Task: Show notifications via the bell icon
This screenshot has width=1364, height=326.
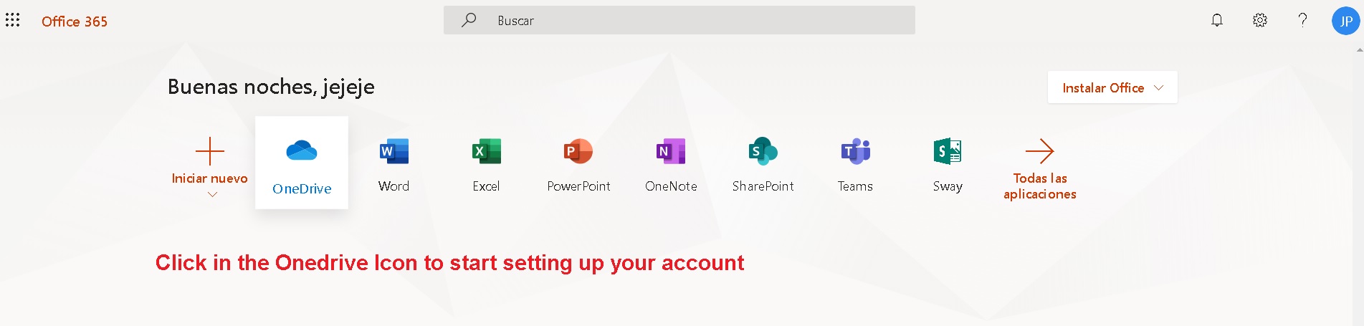Action: pos(1217,20)
